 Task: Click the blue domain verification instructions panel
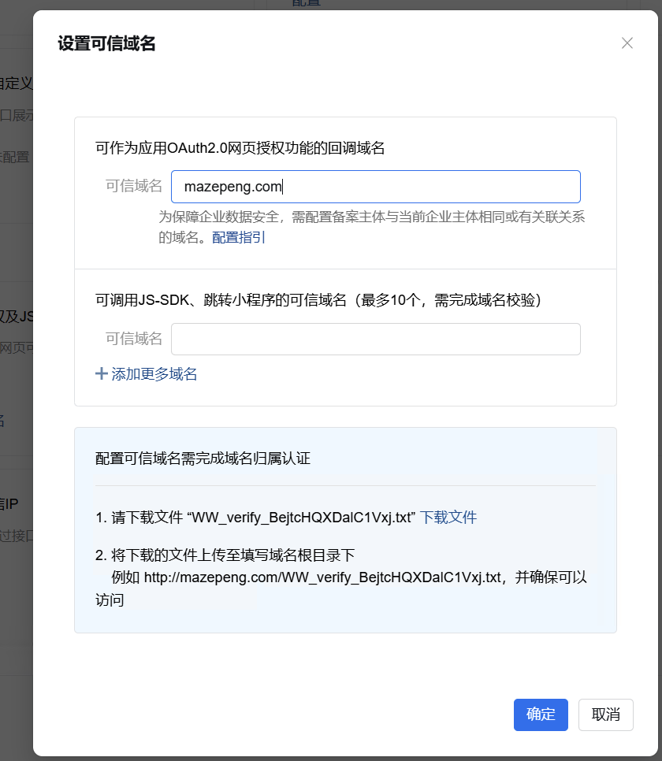pos(345,529)
